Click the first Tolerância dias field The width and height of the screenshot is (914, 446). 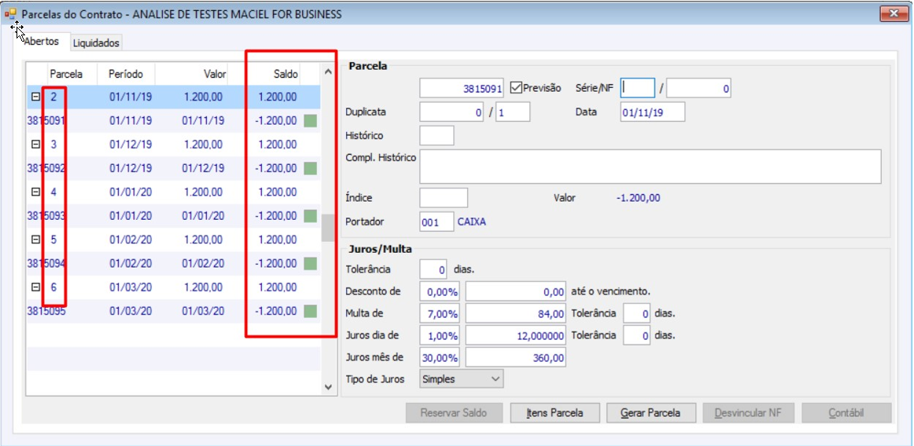[x=433, y=269]
